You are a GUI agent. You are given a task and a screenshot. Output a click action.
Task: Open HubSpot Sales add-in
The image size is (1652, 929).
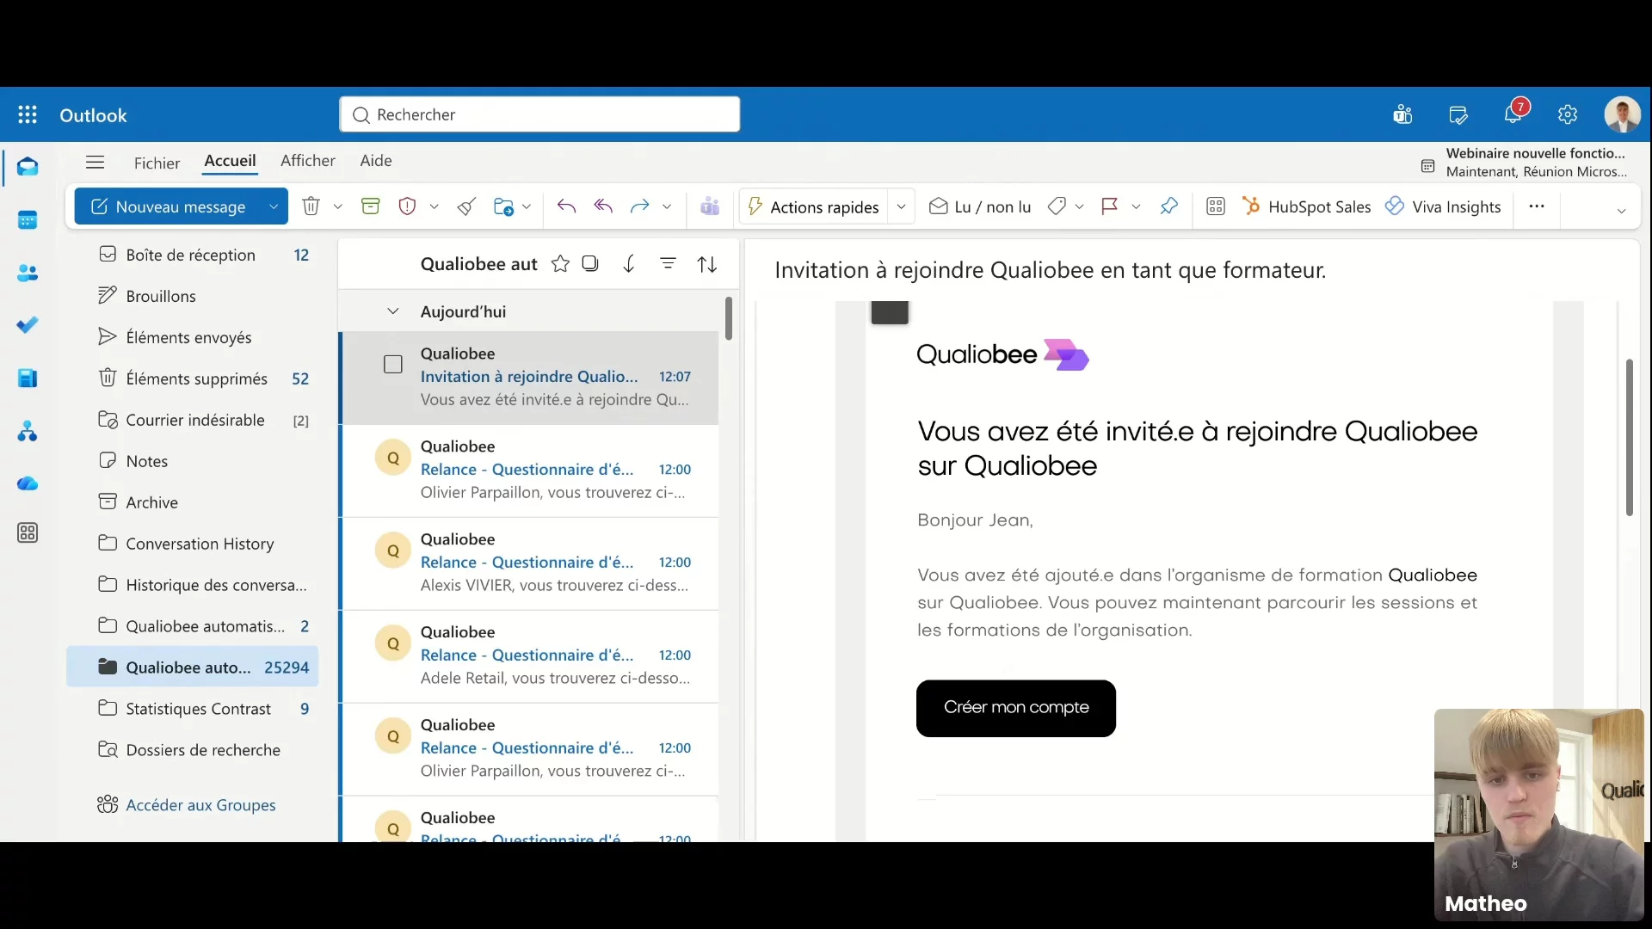1307,206
